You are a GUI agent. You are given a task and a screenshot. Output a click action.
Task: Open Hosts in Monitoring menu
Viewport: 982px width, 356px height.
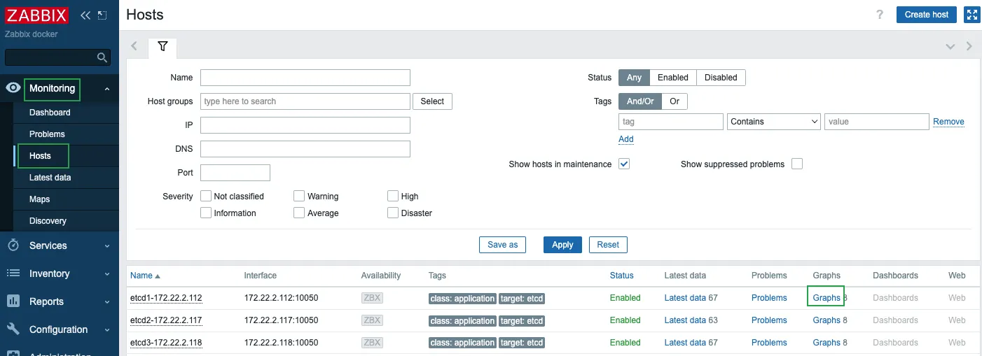tap(40, 156)
